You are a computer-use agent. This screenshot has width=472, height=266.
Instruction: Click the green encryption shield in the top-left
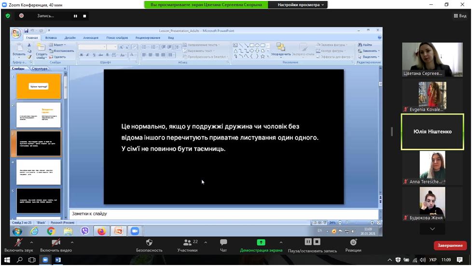pyautogui.click(x=8, y=16)
